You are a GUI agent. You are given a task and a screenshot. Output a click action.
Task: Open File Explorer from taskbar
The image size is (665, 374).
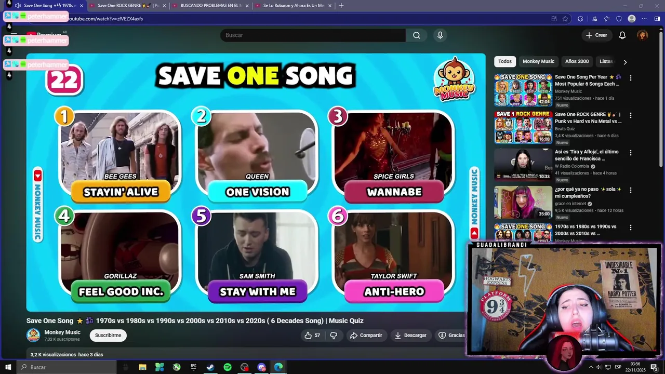tap(142, 367)
